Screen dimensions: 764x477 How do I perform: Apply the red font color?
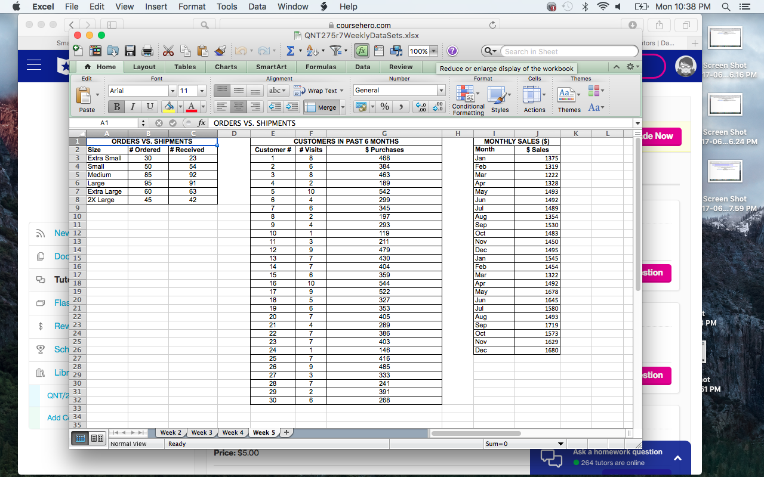click(191, 107)
